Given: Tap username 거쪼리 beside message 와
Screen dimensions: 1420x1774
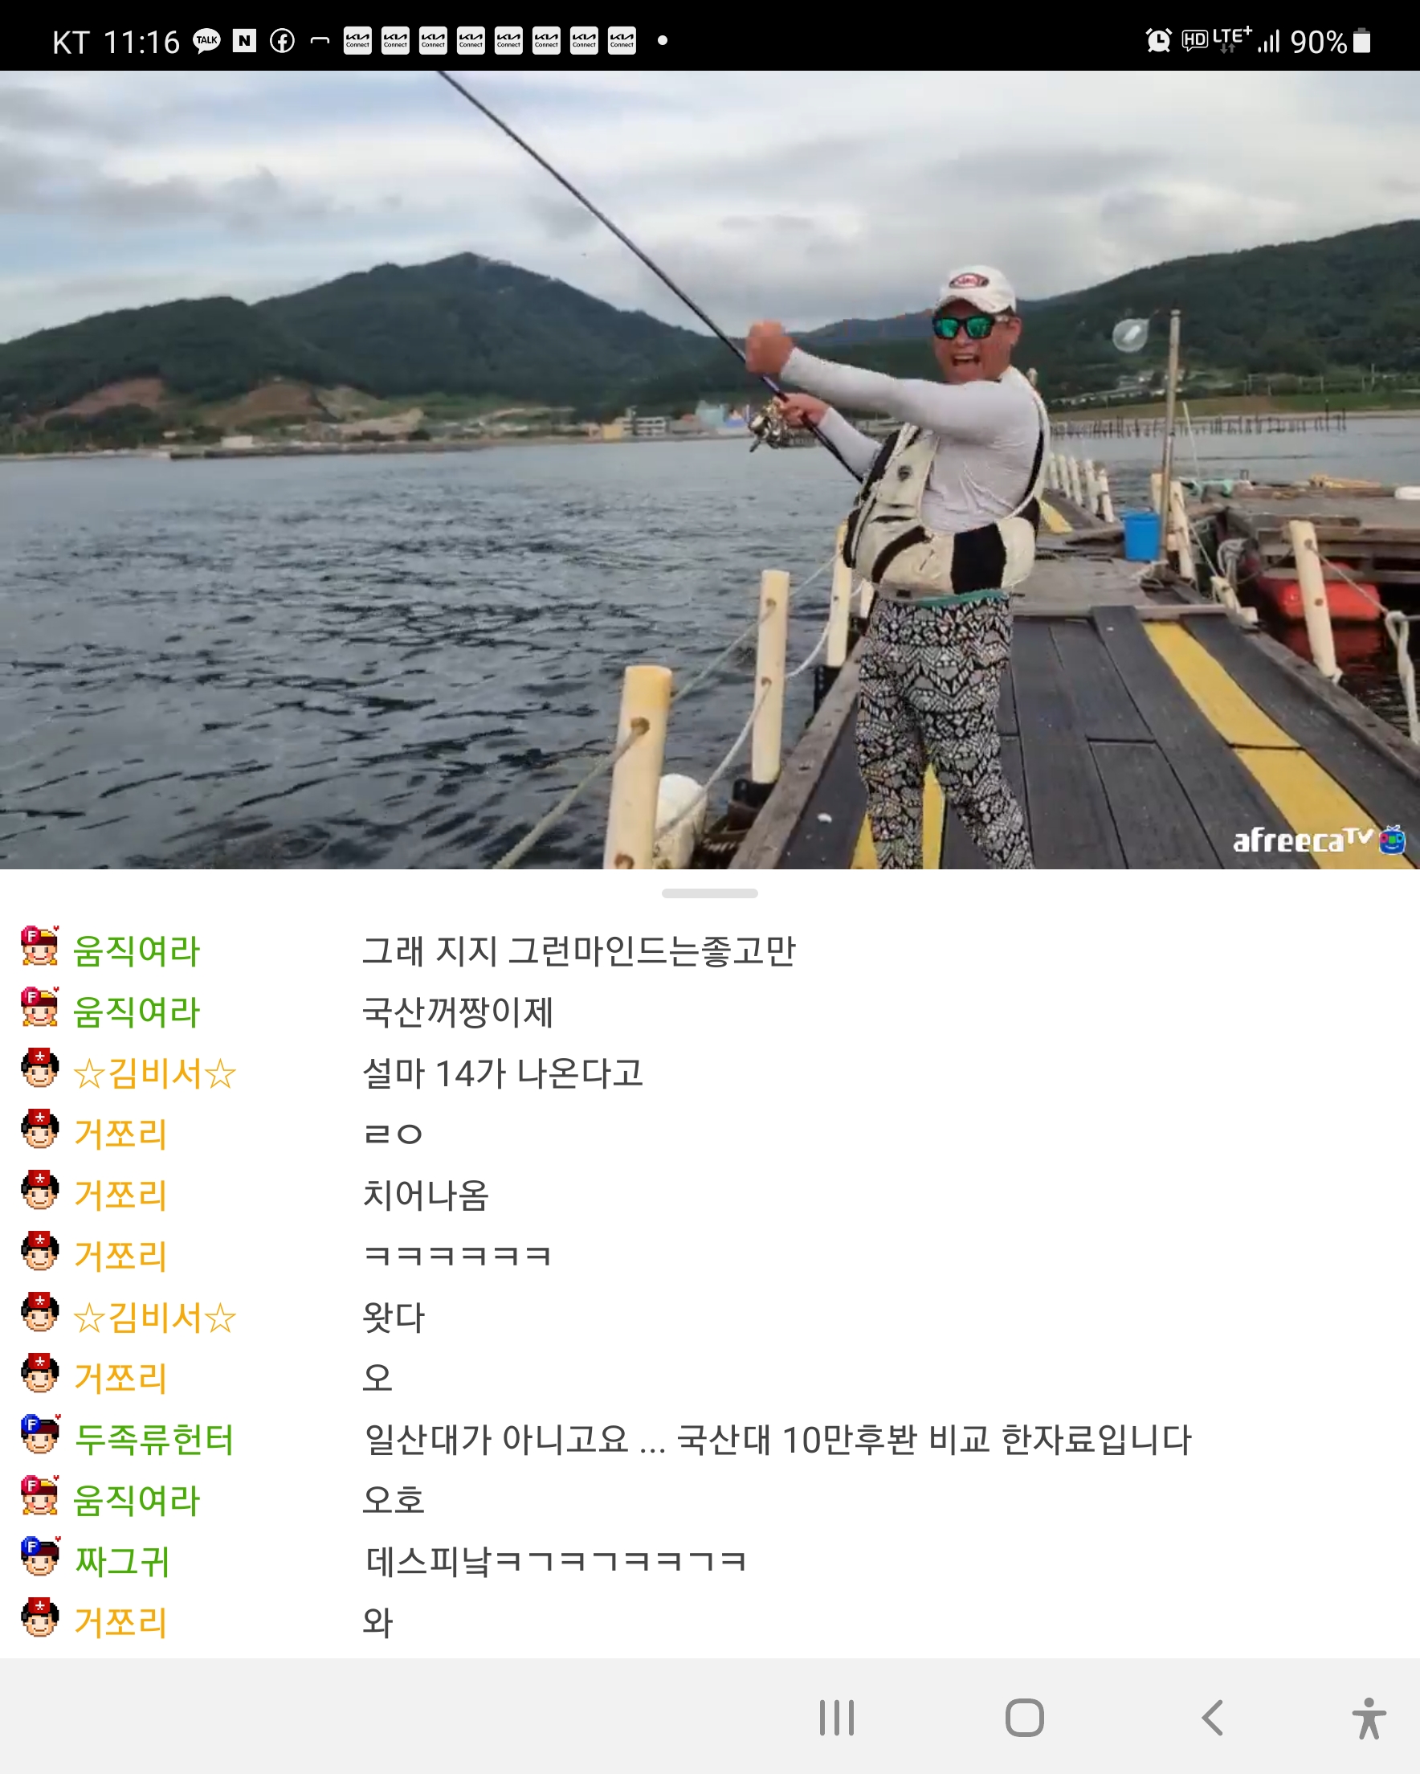Looking at the screenshot, I should 120,1623.
